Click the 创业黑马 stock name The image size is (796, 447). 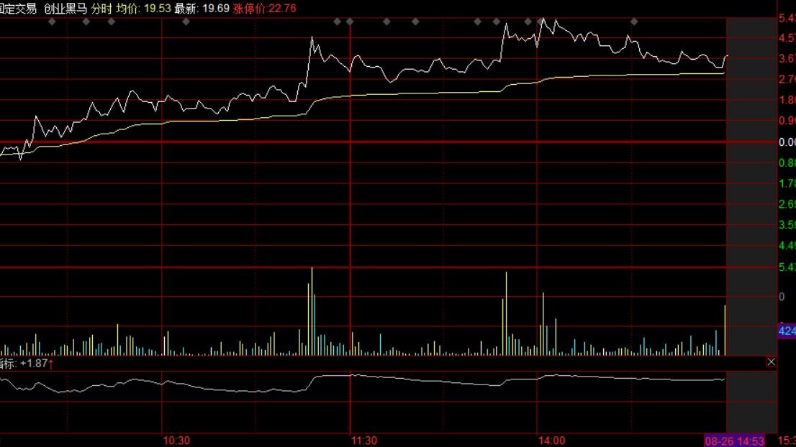point(65,8)
